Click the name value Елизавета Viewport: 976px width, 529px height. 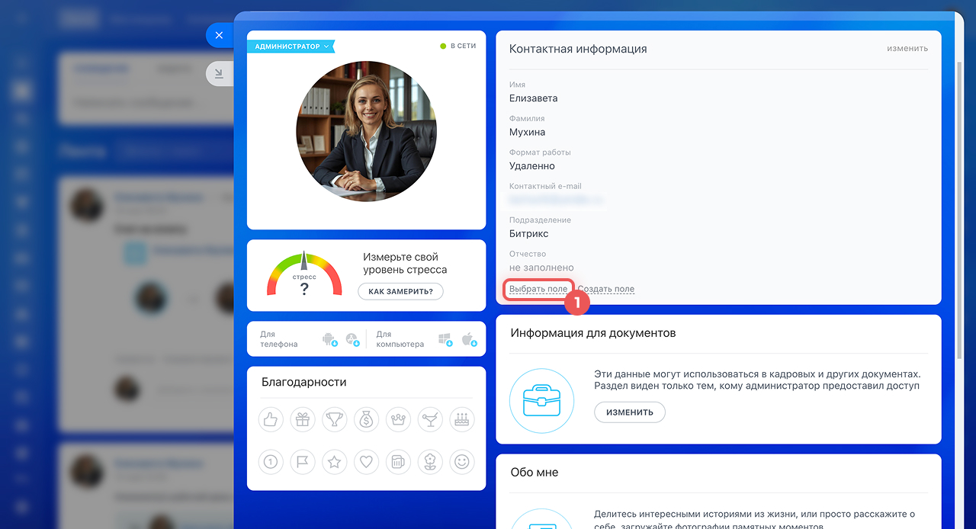click(533, 98)
